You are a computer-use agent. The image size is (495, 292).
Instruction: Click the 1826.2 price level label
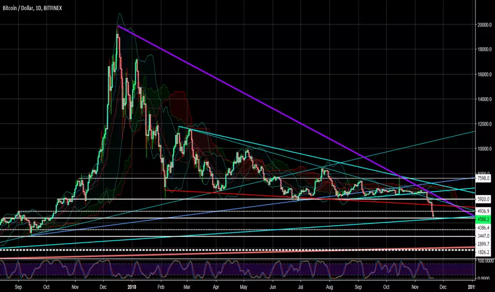tap(484, 252)
